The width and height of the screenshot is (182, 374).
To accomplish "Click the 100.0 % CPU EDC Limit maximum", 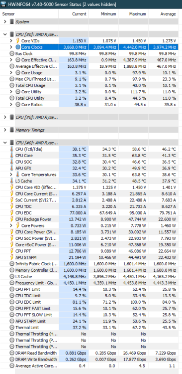I will (x=139, y=302).
